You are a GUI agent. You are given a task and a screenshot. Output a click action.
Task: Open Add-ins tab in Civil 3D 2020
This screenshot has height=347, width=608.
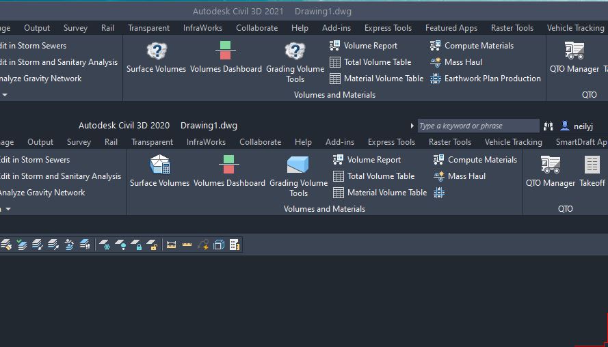click(340, 142)
